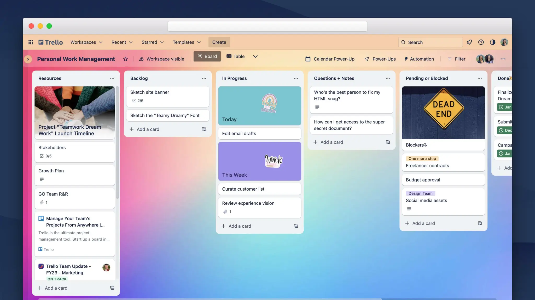Open the board menu ellipsis at far right
535x300 pixels.
click(503, 59)
